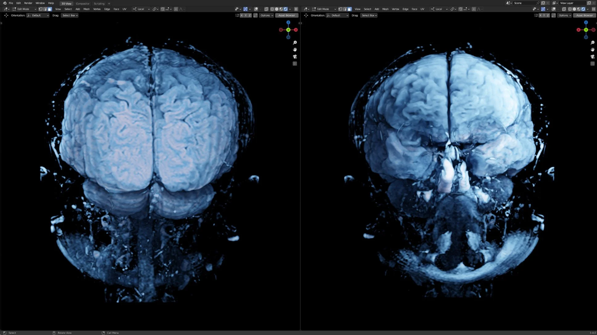
Task: Toggle the X axis constraint in the header
Action: click(x=242, y=15)
